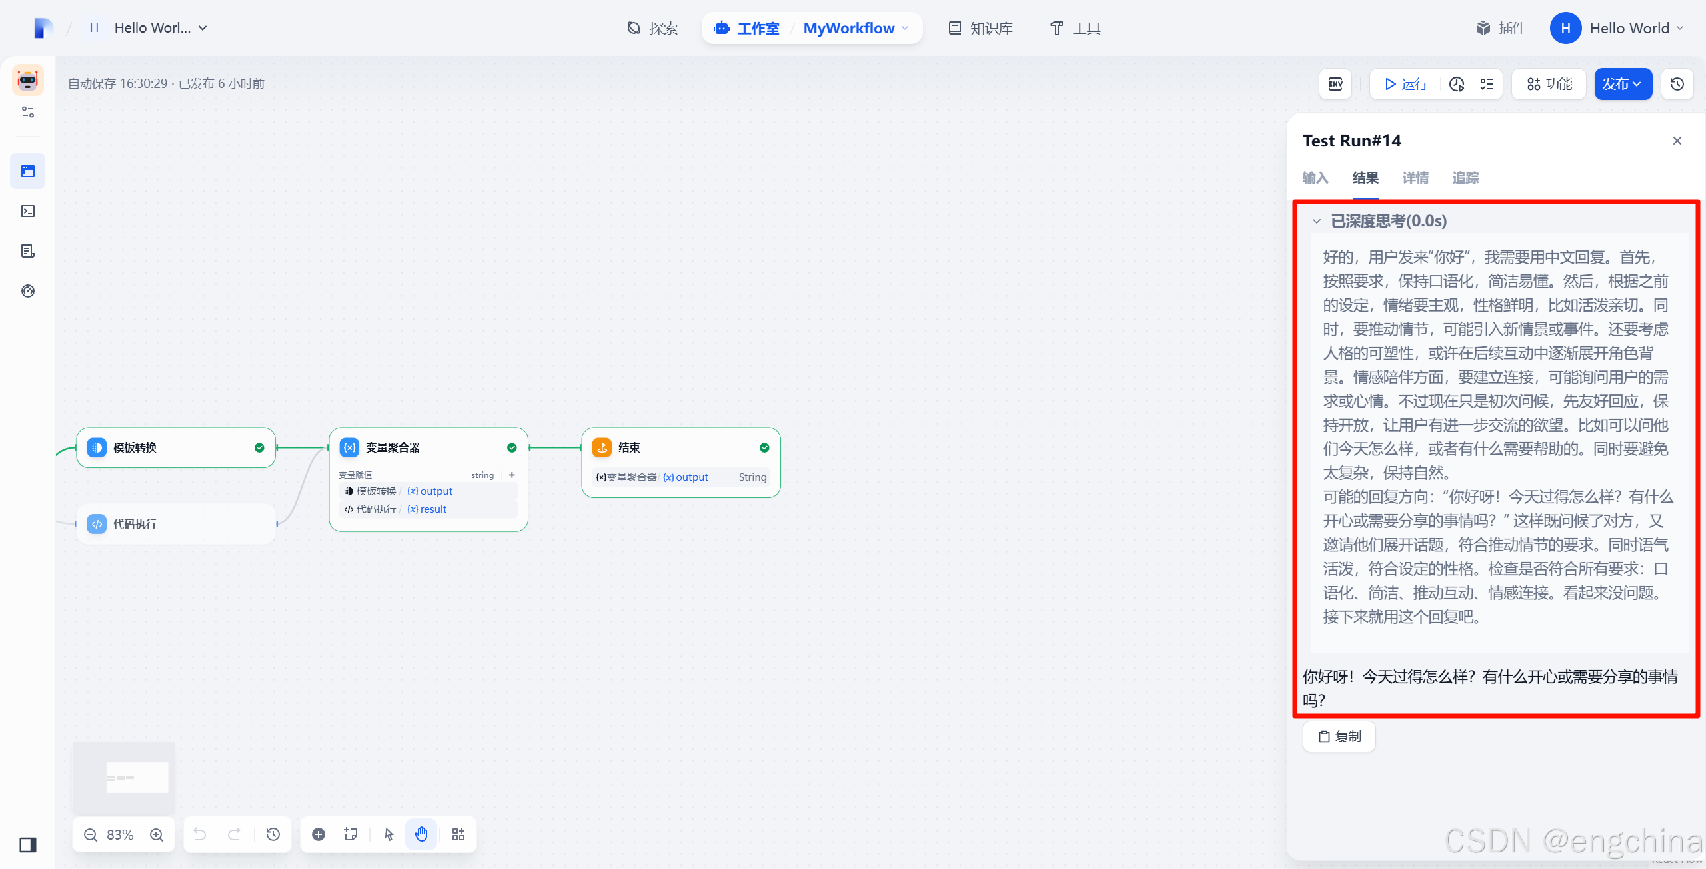Screen dimensions: 1706x869
Task: Switch to the 追踪 tab
Action: click(1465, 178)
